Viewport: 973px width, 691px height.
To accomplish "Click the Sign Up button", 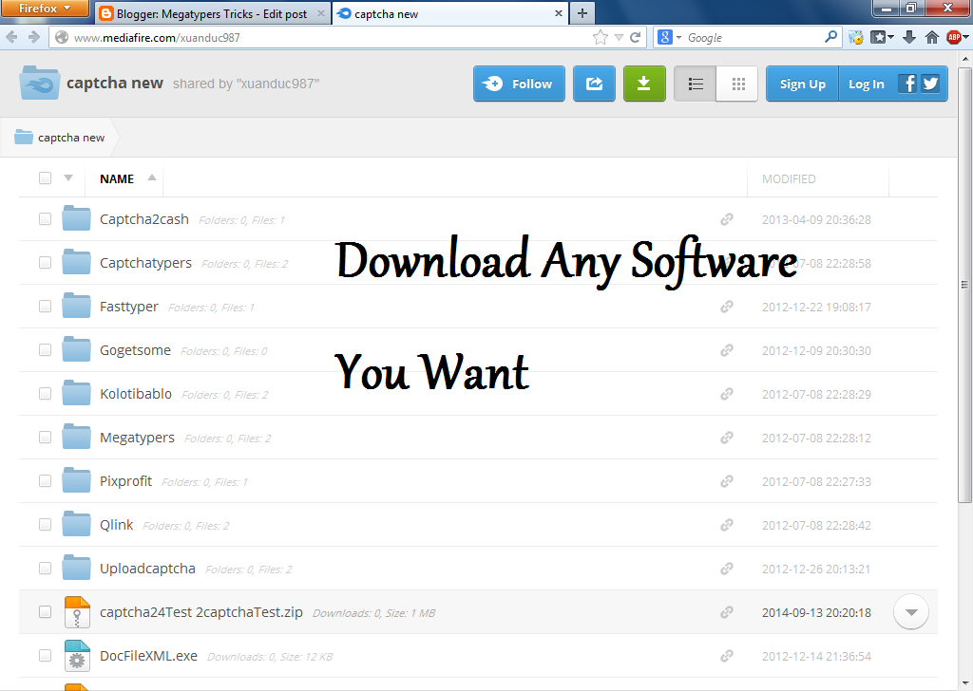I will (x=801, y=84).
